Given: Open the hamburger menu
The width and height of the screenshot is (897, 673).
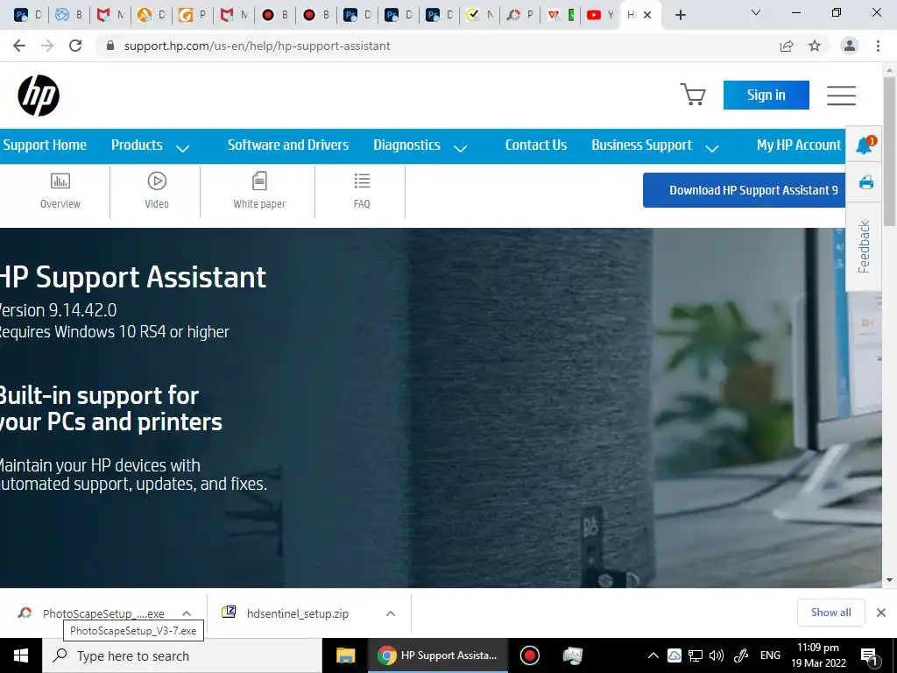Looking at the screenshot, I should (x=841, y=96).
